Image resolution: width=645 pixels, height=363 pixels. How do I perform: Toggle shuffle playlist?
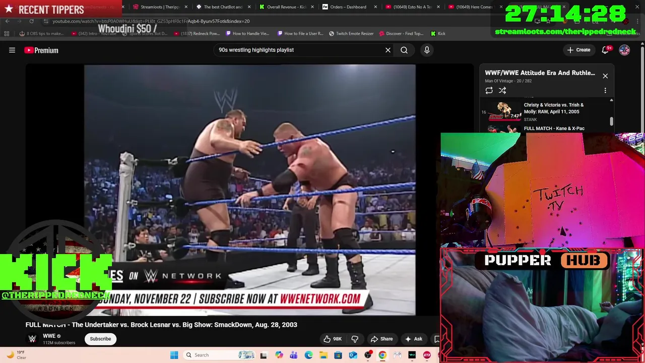[x=502, y=91]
